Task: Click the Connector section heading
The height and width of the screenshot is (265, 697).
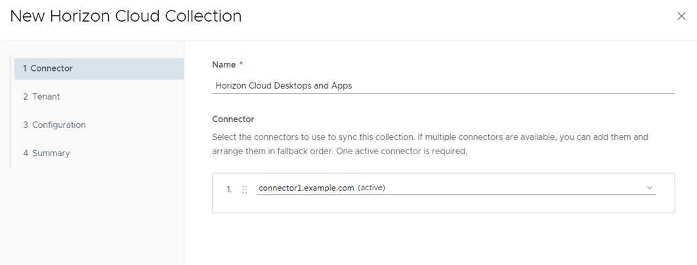Action: click(x=234, y=119)
